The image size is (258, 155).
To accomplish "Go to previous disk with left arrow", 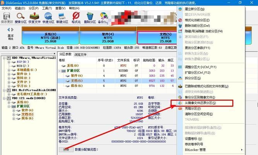I will [x=9, y=30].
